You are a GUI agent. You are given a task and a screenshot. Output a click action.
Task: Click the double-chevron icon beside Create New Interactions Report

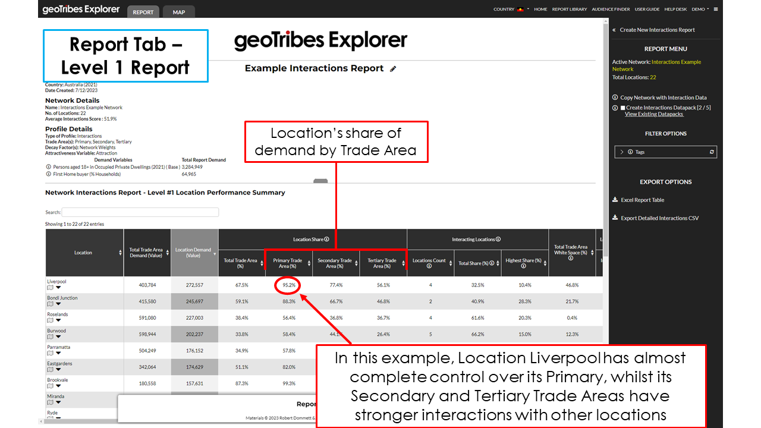coord(614,30)
